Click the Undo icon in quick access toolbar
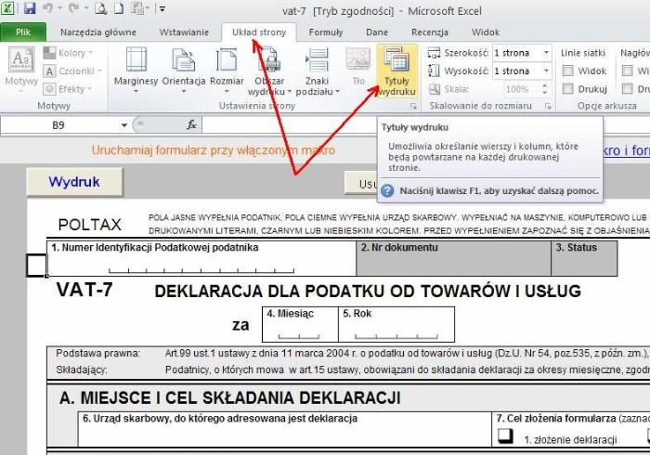 (48, 7)
